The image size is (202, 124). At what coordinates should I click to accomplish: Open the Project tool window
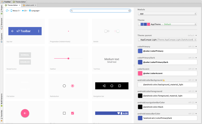click(2, 10)
